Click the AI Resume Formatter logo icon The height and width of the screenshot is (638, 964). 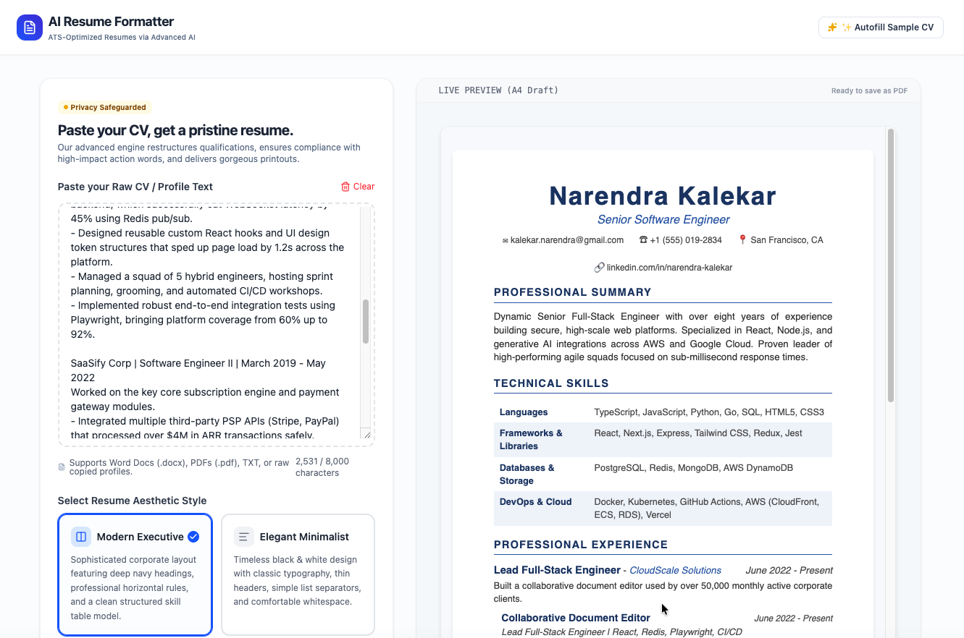click(x=30, y=27)
